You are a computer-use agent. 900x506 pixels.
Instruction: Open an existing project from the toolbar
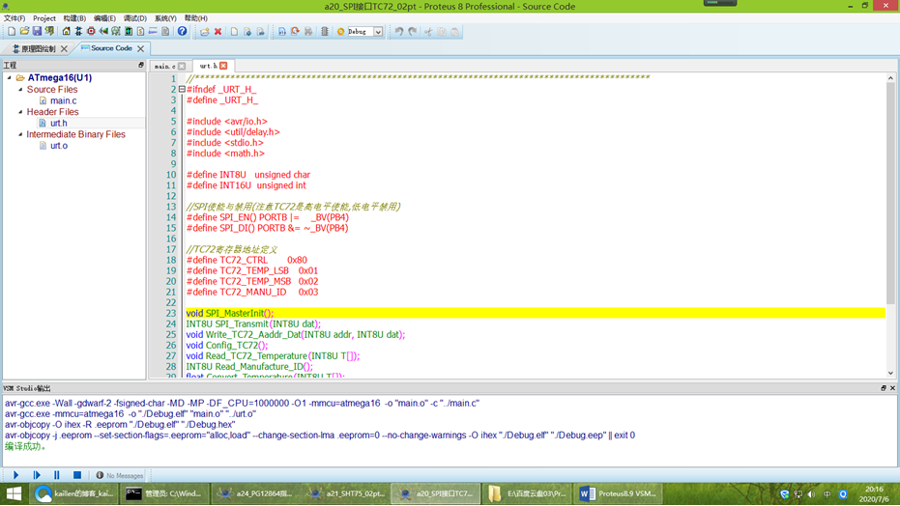click(x=24, y=32)
